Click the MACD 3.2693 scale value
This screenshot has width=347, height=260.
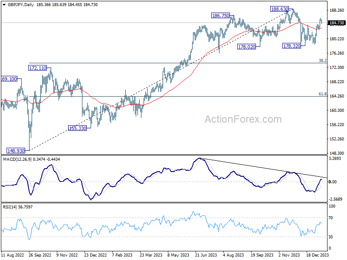pyautogui.click(x=335, y=158)
